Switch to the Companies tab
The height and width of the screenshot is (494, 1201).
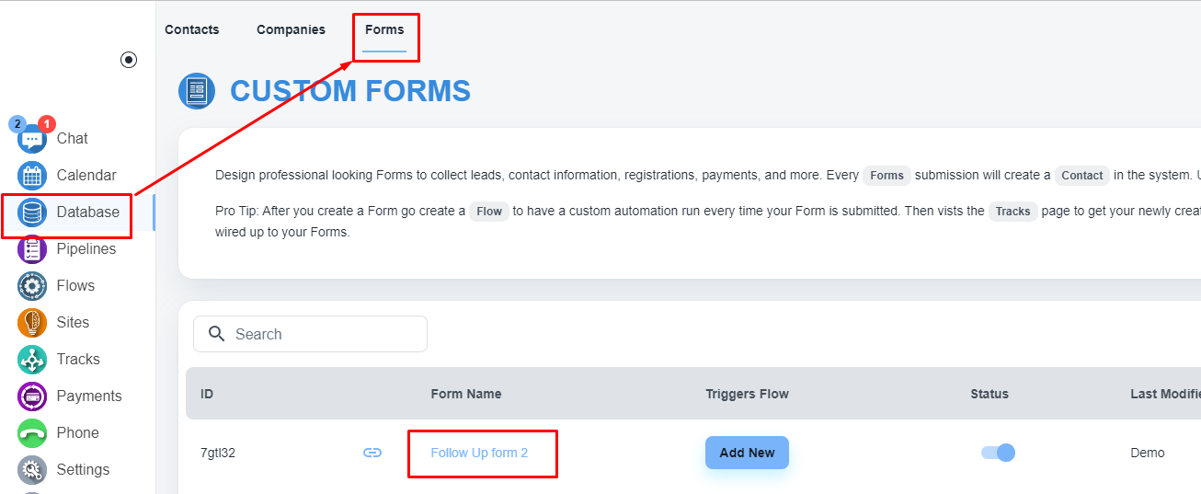tap(291, 29)
